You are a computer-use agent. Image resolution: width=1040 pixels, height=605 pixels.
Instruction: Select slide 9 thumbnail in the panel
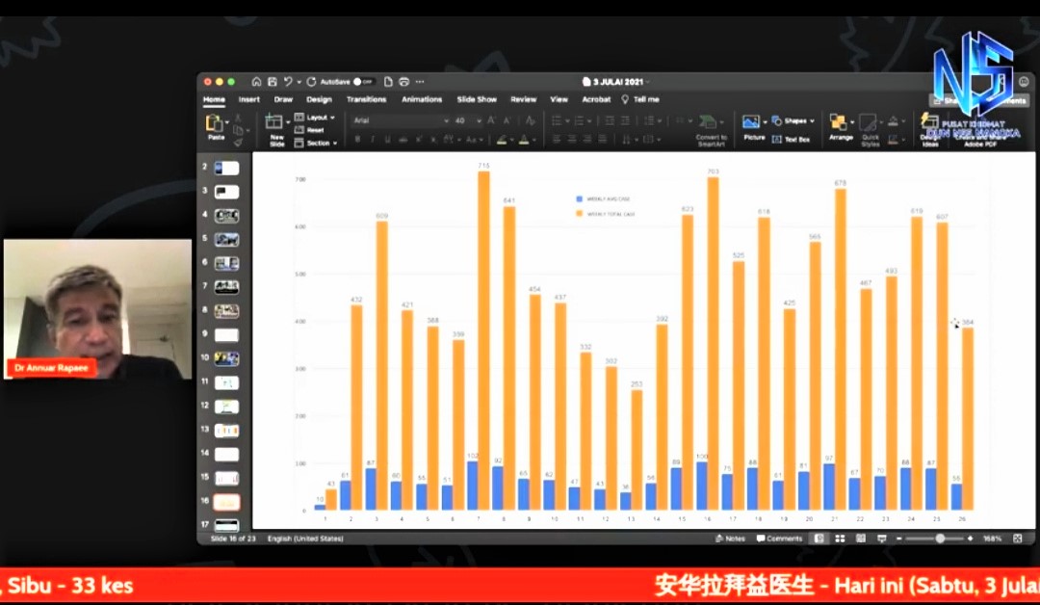coord(226,334)
